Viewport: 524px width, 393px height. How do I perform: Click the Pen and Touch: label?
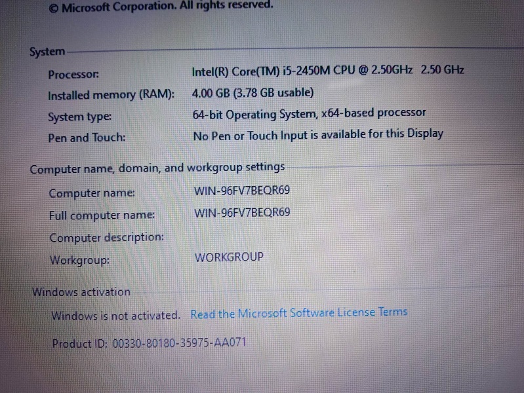pyautogui.click(x=87, y=138)
